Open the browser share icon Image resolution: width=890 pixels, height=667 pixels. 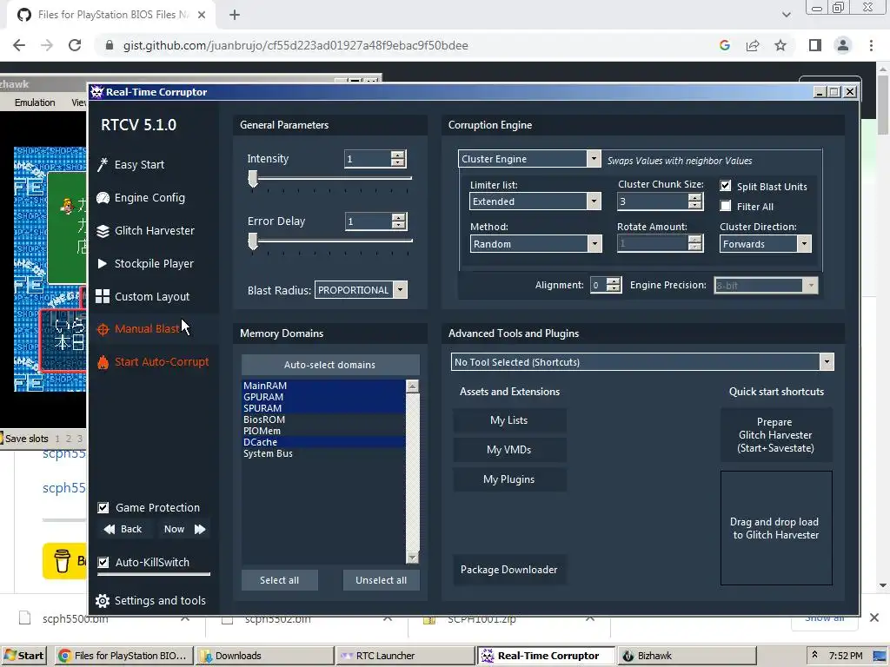[753, 45]
